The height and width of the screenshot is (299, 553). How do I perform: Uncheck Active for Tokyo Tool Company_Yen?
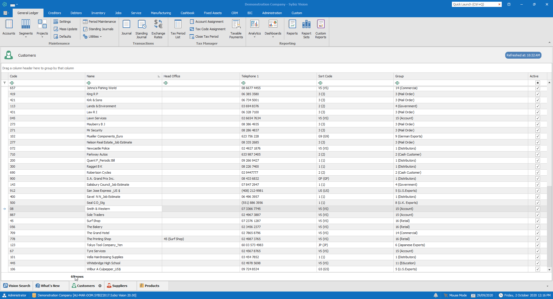coord(537,245)
